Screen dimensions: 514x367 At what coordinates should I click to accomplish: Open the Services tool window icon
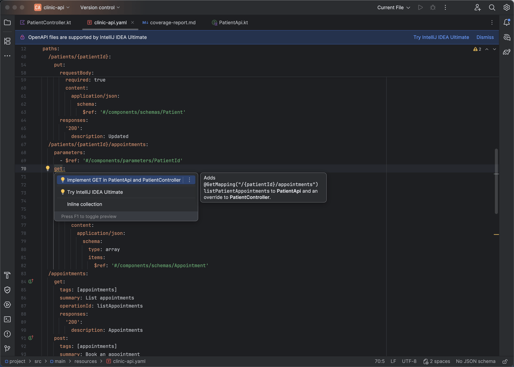(x=7, y=305)
